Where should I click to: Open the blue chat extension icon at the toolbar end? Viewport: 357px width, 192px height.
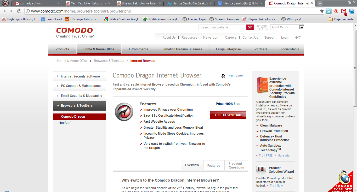(x=352, y=11)
